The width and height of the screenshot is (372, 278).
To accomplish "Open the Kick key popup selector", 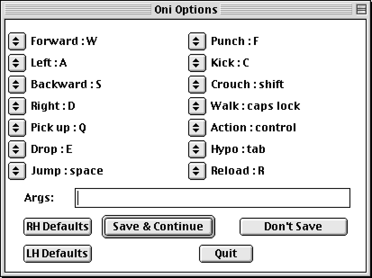I will [x=196, y=63].
